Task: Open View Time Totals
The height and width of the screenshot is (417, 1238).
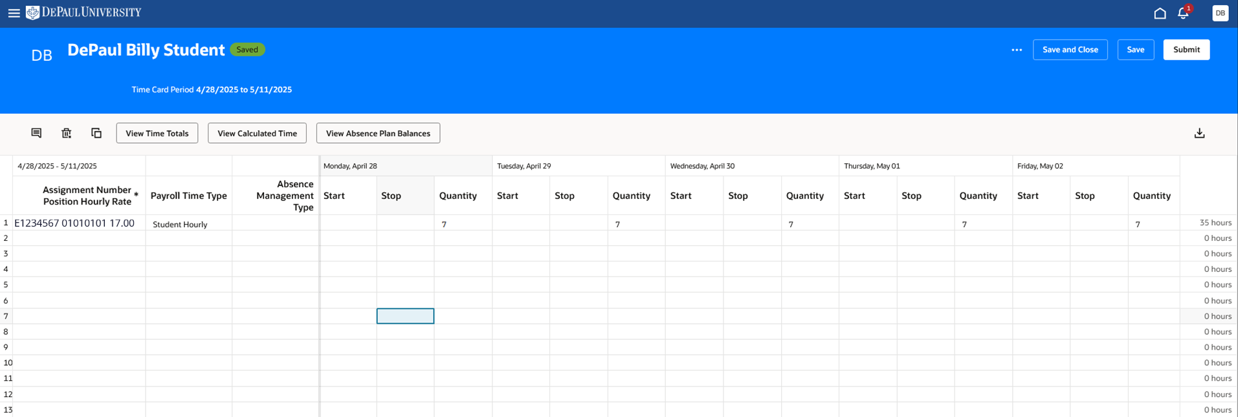Action: (x=157, y=133)
